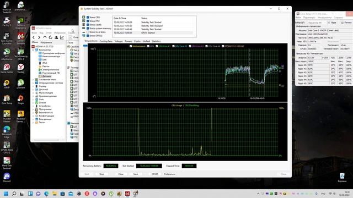
Task: Toggle CPU Core #2 graph legend checkbox
Action: [173, 46]
